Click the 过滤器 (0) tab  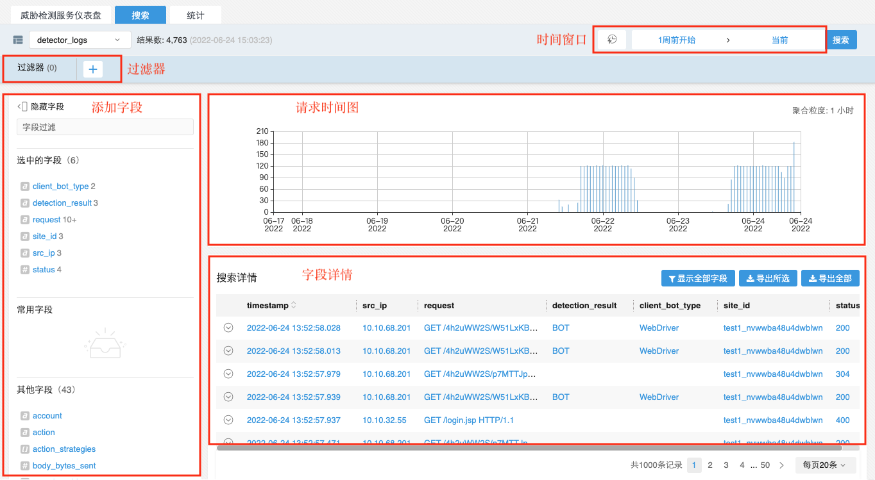pos(37,68)
